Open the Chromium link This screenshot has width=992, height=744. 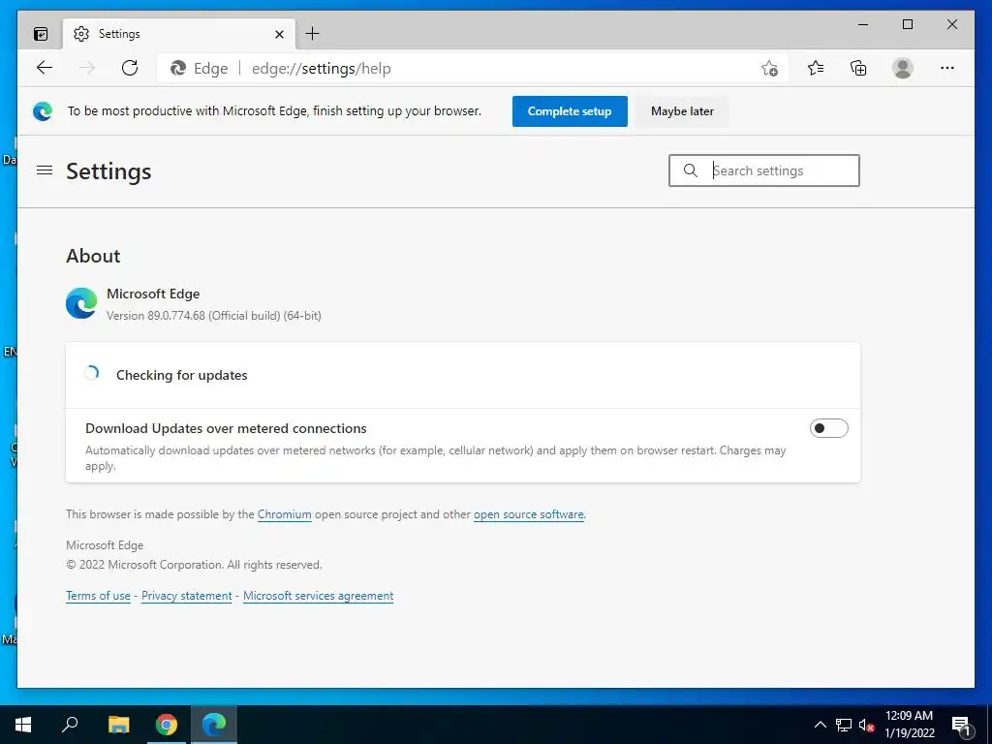[x=284, y=514]
